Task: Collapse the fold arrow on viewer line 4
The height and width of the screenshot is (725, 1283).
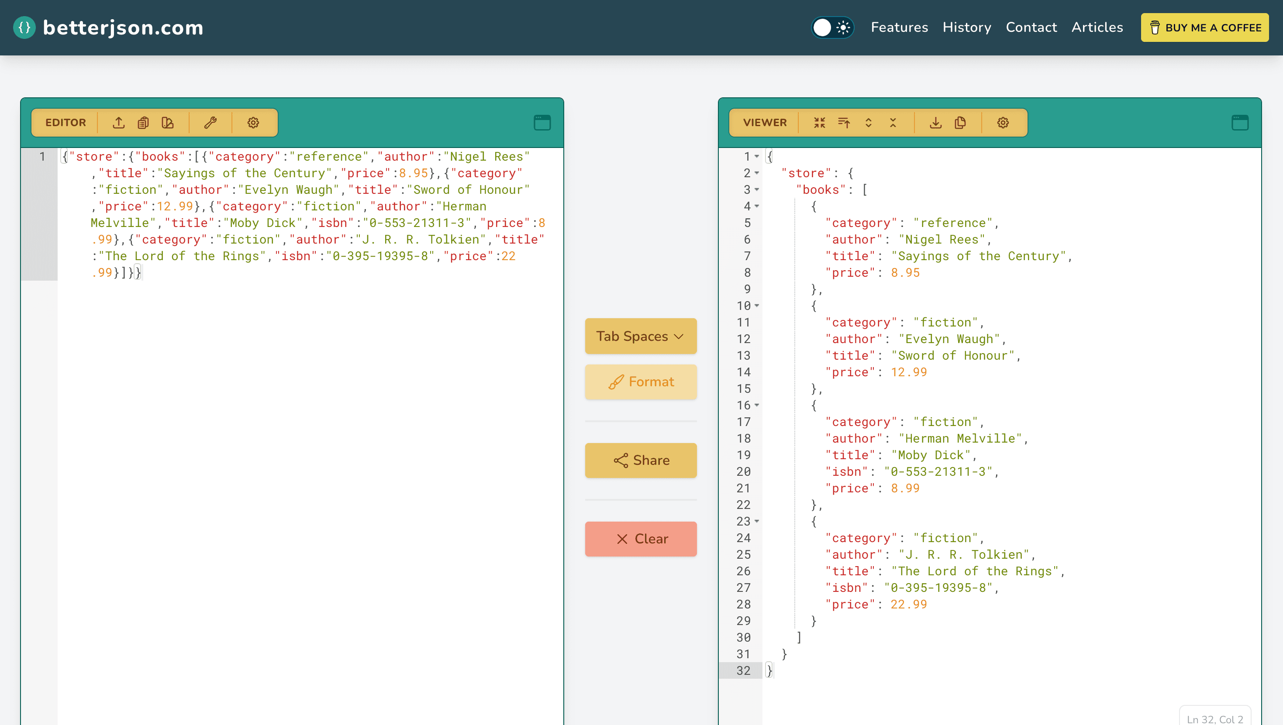Action: pyautogui.click(x=756, y=206)
